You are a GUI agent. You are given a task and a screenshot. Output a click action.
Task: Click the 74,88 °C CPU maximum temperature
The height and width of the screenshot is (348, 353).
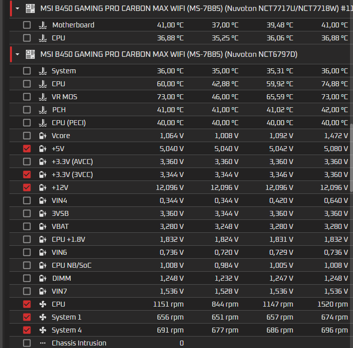335,84
